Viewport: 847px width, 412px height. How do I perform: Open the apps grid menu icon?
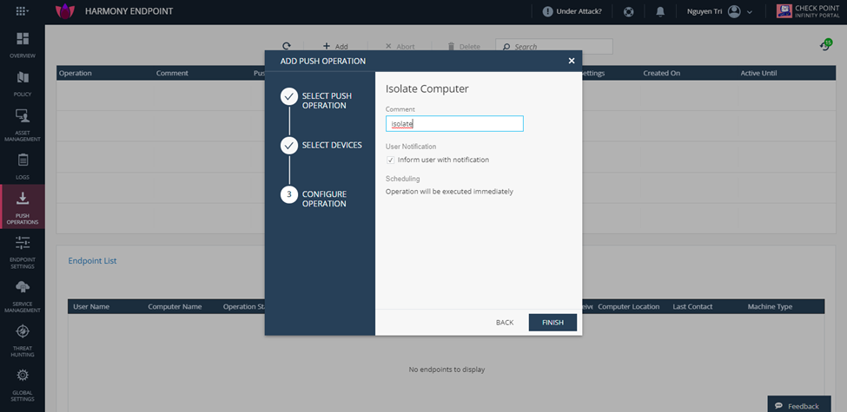click(x=22, y=10)
